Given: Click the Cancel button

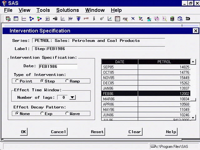Looking at the screenshot, I should [x=58, y=132].
